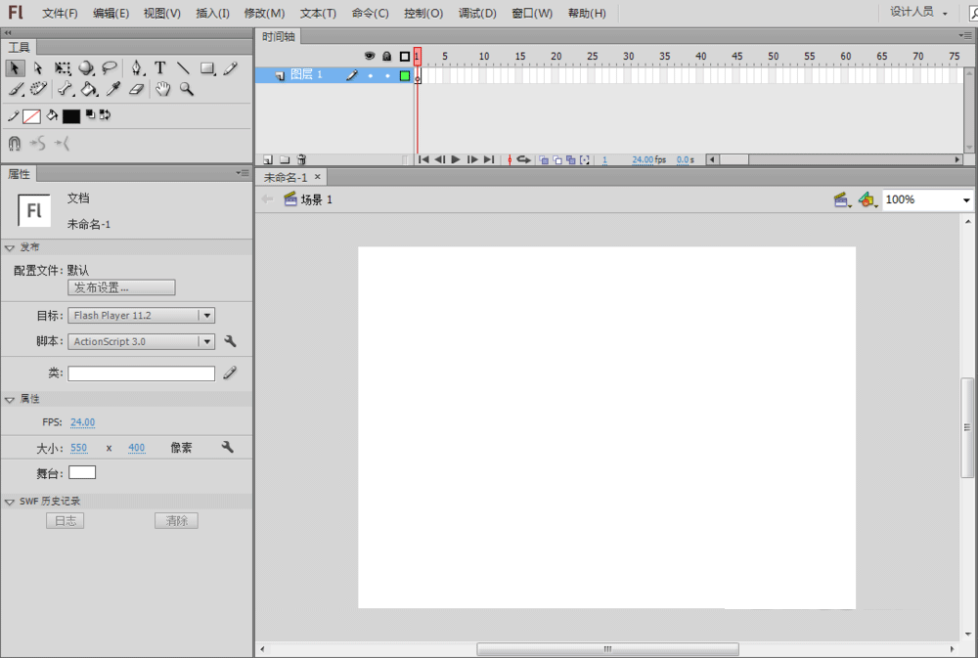Select the Pencil tool
Screen dimensions: 978x658
click(230, 68)
